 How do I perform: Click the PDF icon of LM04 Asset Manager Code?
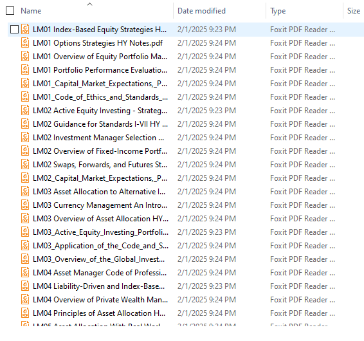(25, 272)
